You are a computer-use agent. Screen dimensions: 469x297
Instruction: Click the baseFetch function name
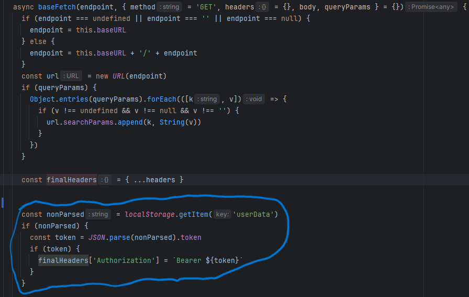[x=59, y=7]
